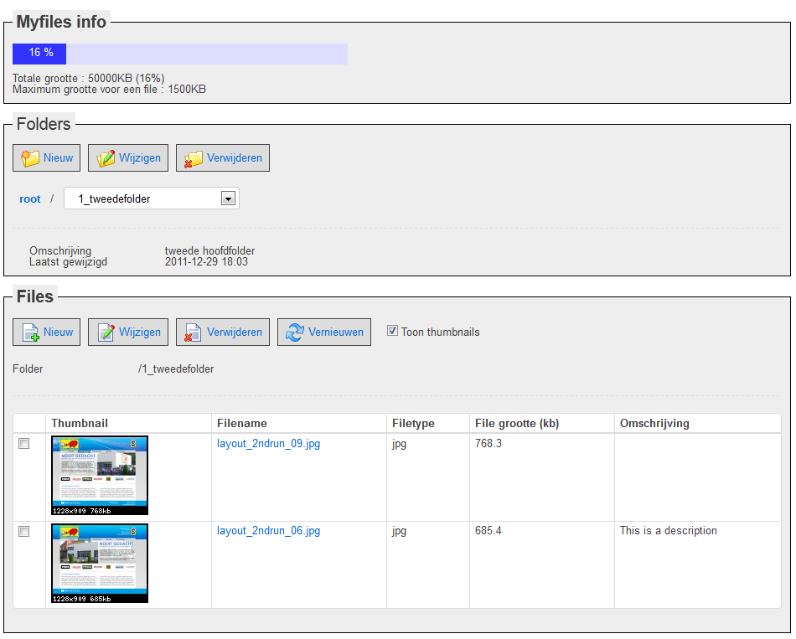Click the Vernieuwen refresh arrows icon
796x639 pixels.
(295, 332)
